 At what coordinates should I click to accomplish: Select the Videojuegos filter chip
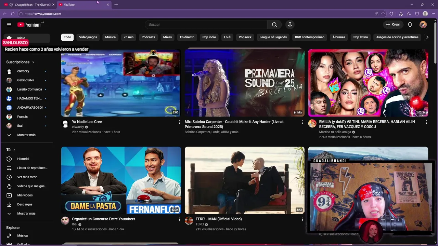tap(88, 37)
